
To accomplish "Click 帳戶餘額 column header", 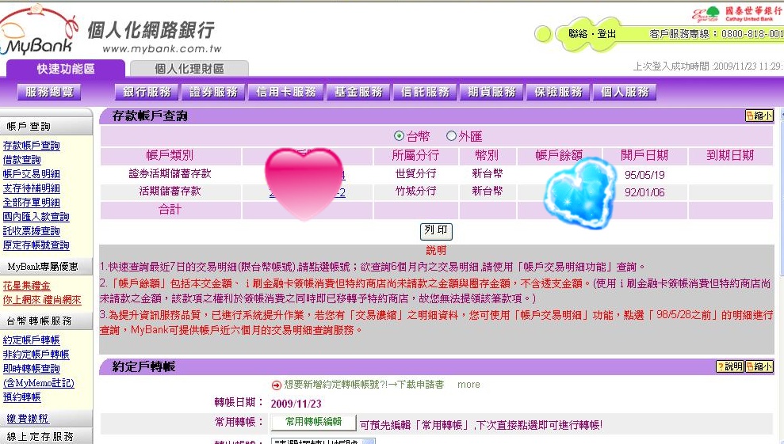I will pos(559,155).
